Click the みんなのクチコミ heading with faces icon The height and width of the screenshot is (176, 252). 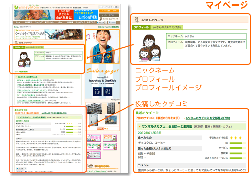98,166
